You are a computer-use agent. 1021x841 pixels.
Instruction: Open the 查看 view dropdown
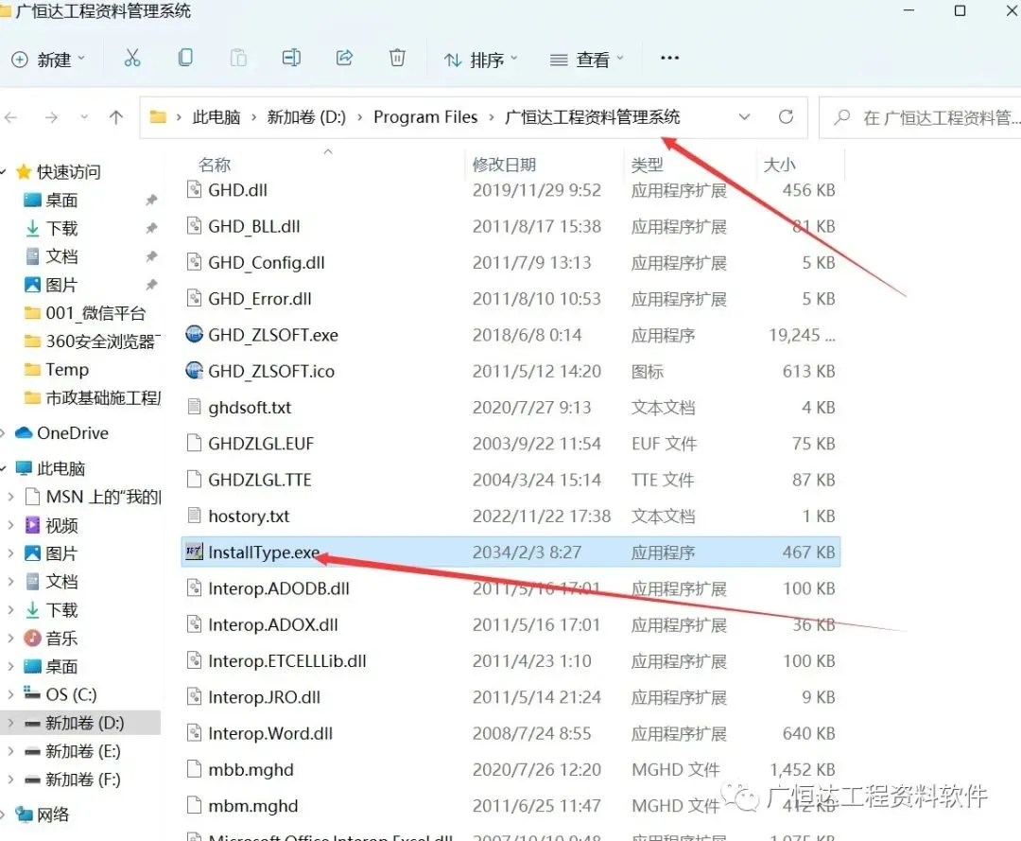[587, 60]
